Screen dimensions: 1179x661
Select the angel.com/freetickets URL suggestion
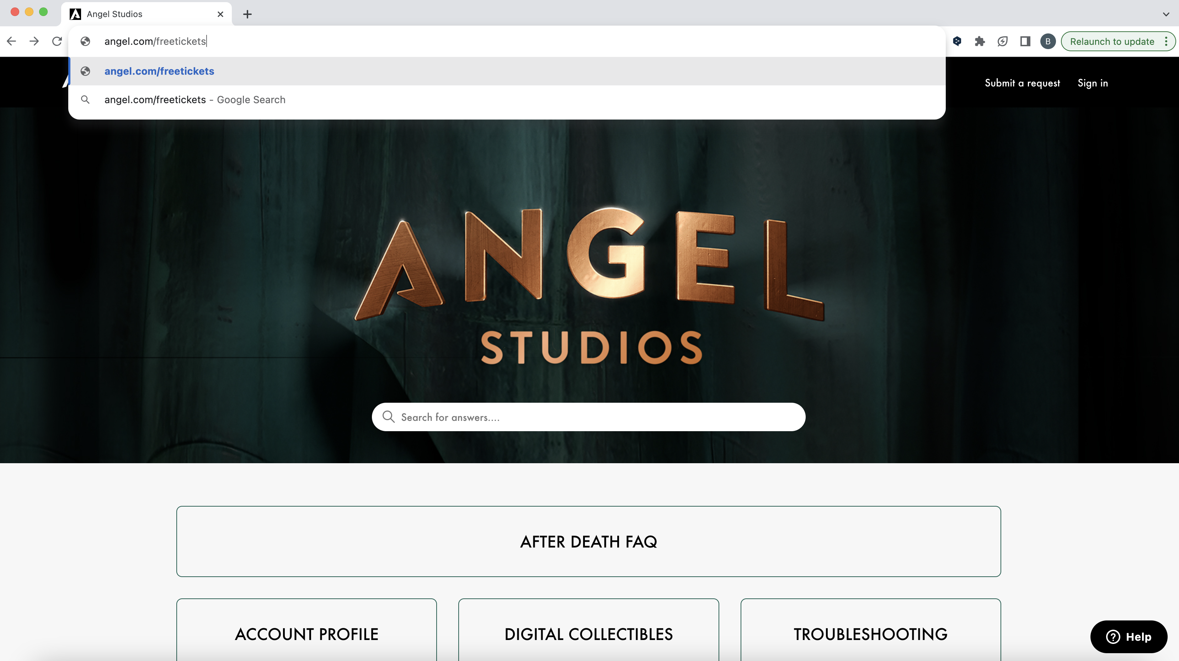[x=159, y=71]
